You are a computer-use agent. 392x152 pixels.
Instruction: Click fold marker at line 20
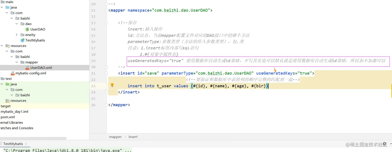[106, 67]
